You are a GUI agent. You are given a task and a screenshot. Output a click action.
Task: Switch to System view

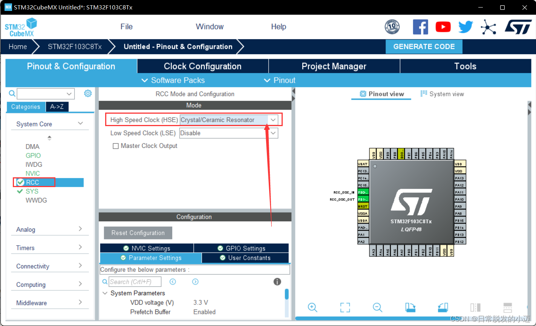442,94
